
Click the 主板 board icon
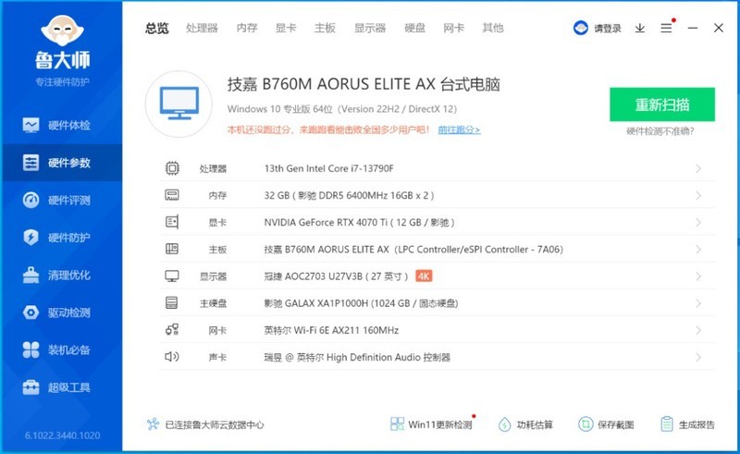pyautogui.click(x=172, y=249)
